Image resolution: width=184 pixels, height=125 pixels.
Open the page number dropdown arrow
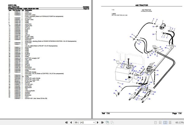tap(94, 123)
